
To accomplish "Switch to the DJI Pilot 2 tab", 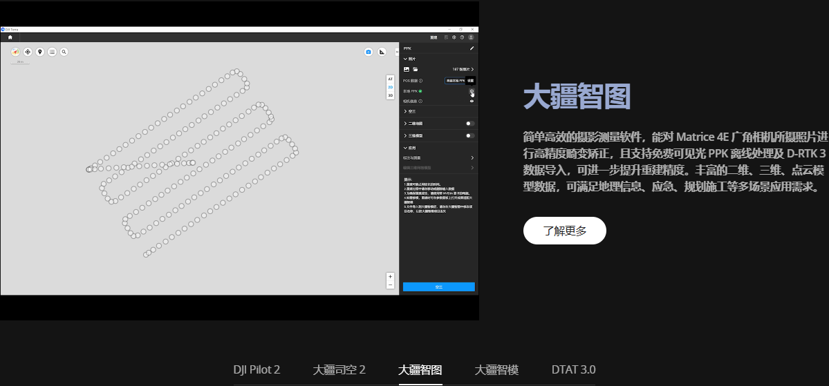I will click(257, 369).
